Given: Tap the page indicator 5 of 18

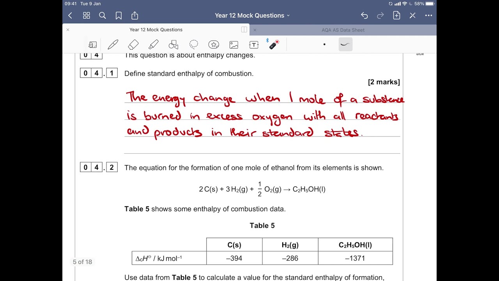Looking at the screenshot, I should point(83,262).
